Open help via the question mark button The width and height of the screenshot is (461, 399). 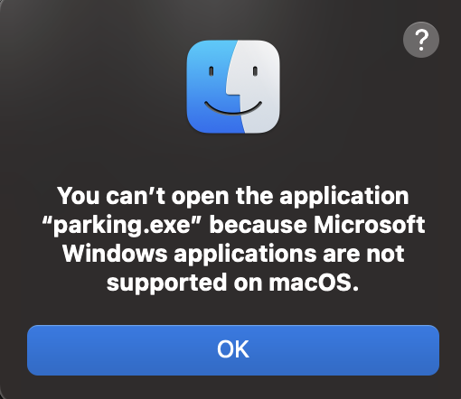pos(421,40)
